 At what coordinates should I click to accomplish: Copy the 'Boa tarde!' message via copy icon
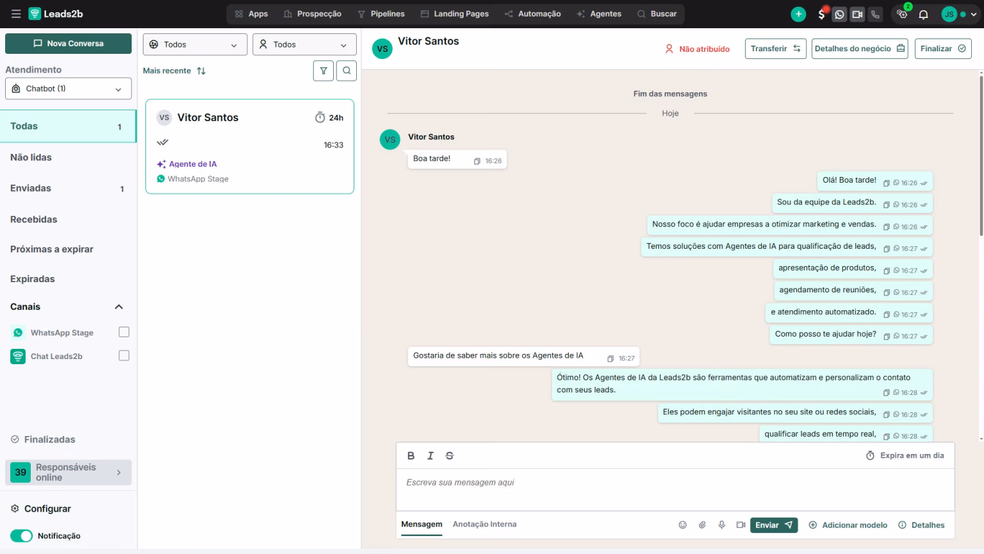[x=477, y=161]
